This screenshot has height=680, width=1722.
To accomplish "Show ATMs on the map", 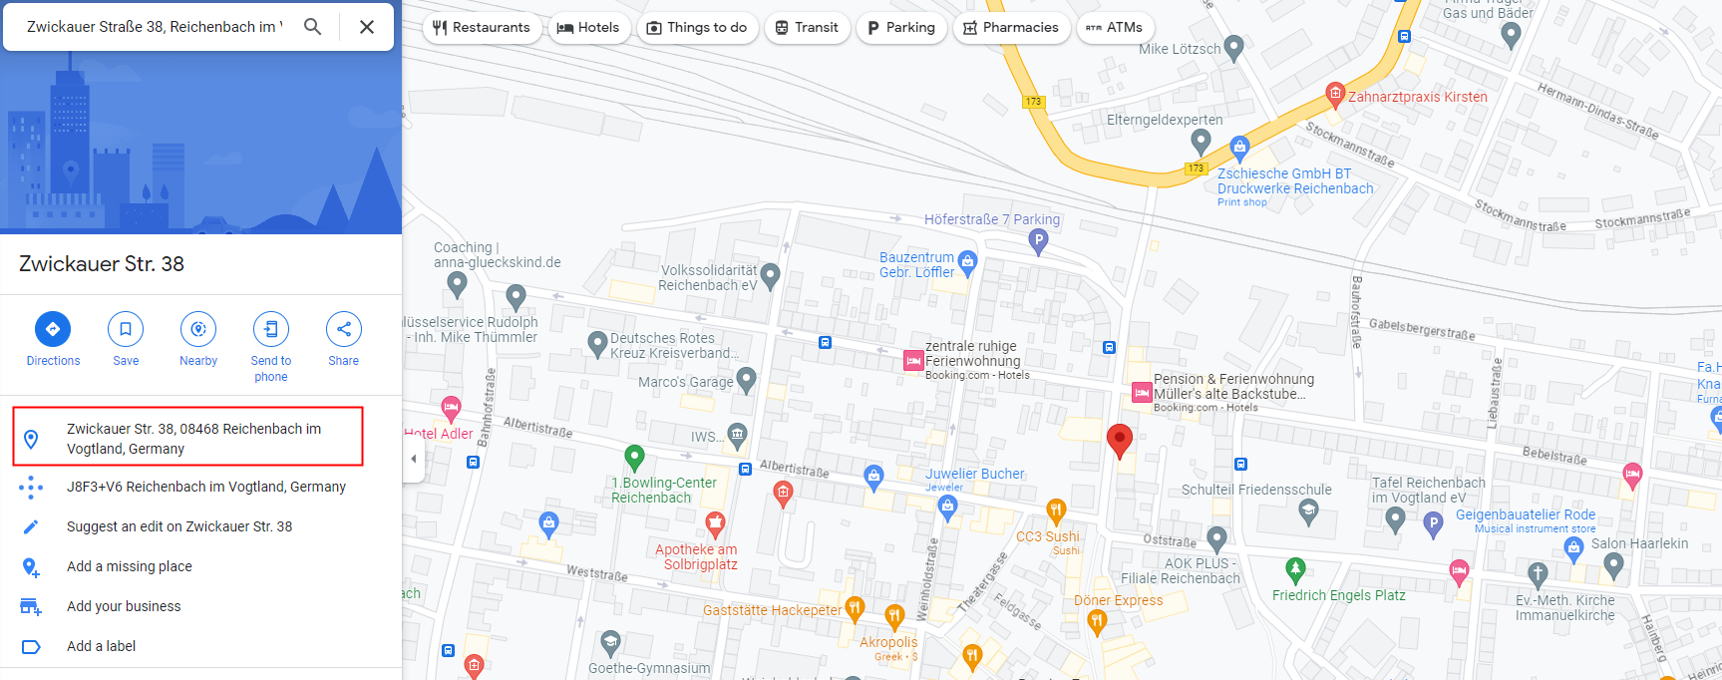I will pos(1115,28).
